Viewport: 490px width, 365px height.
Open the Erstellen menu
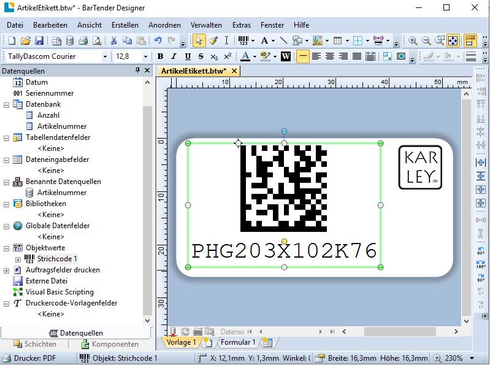(x=125, y=25)
